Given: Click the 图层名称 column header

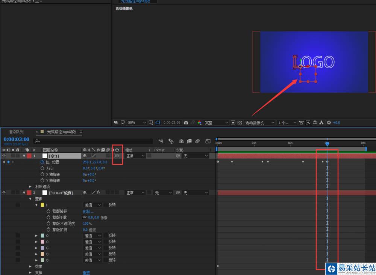Looking at the screenshot, I should coord(50,150).
